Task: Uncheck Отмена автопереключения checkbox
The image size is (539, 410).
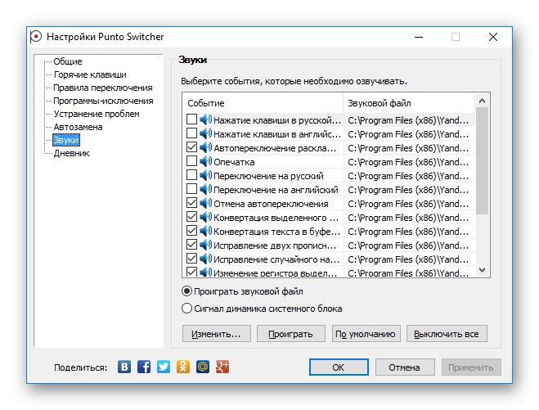Action: [x=191, y=203]
